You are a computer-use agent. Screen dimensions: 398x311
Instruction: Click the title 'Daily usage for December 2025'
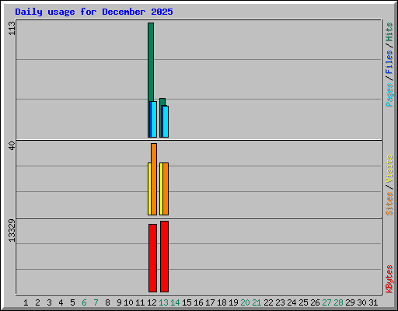[x=94, y=12]
